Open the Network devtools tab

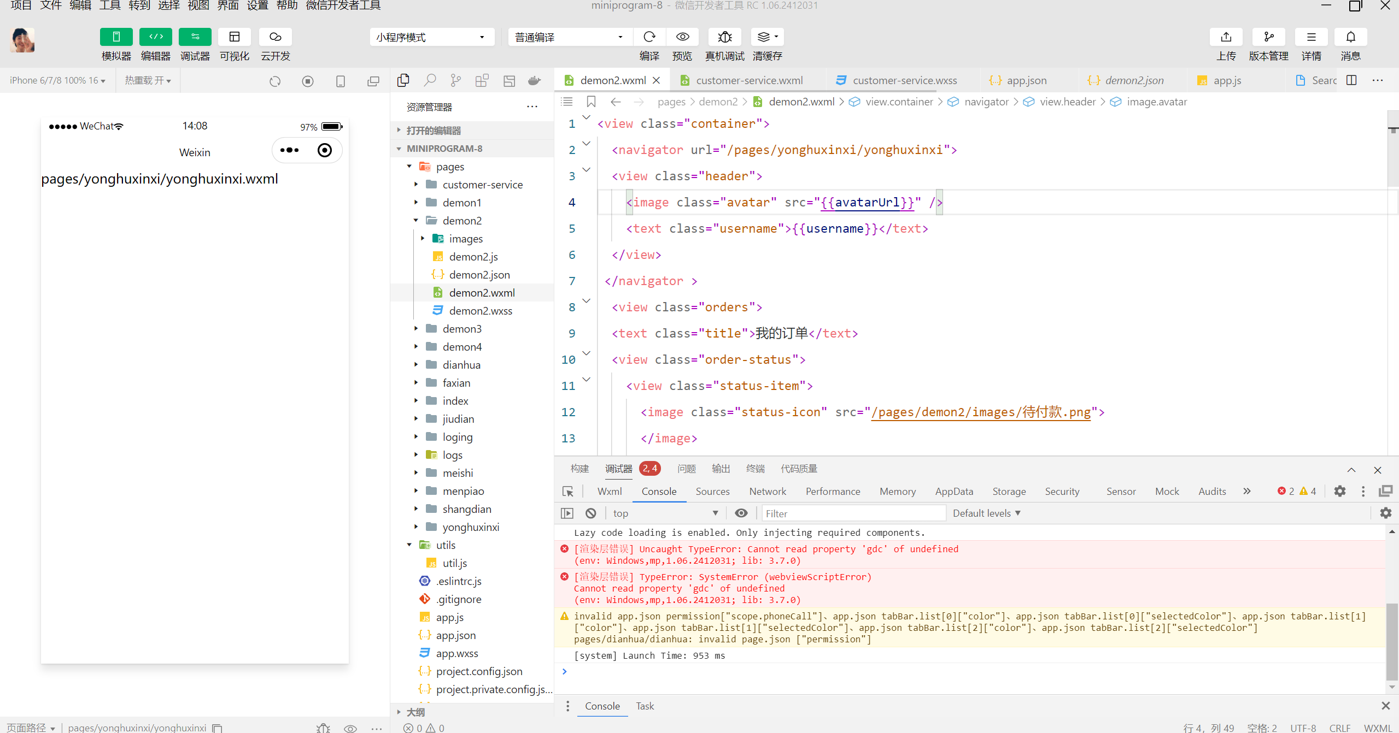[x=767, y=491]
